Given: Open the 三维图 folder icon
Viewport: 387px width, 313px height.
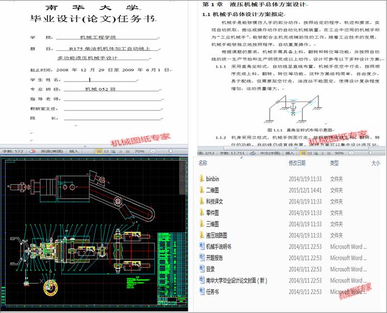Looking at the screenshot, I should point(201,224).
